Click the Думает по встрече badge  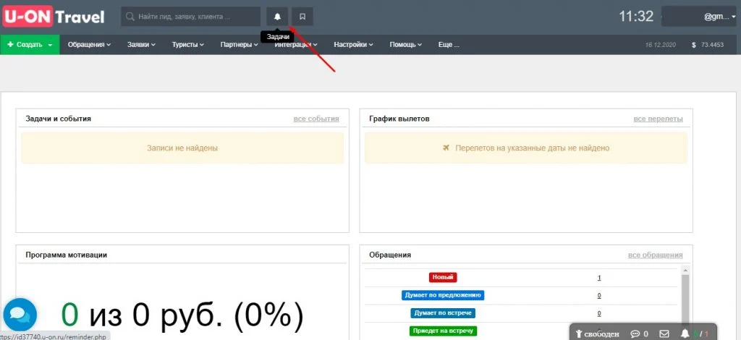(x=443, y=313)
